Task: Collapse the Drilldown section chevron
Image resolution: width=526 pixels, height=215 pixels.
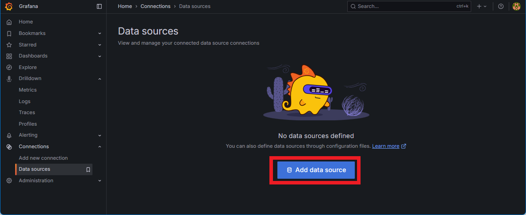Action: 100,79
